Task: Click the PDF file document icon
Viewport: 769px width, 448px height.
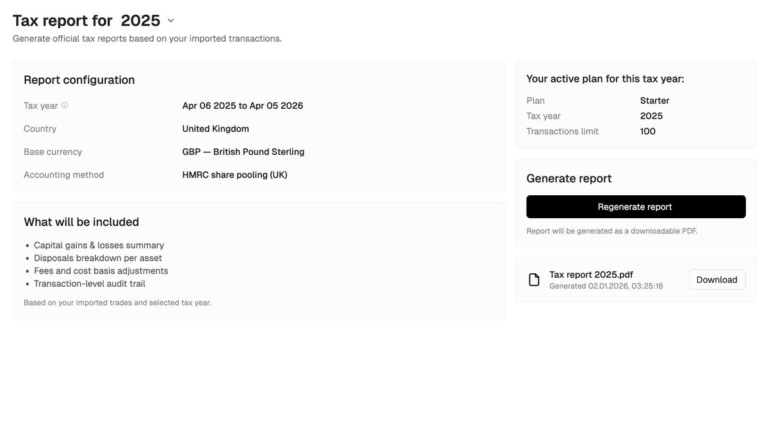Action: 534,280
